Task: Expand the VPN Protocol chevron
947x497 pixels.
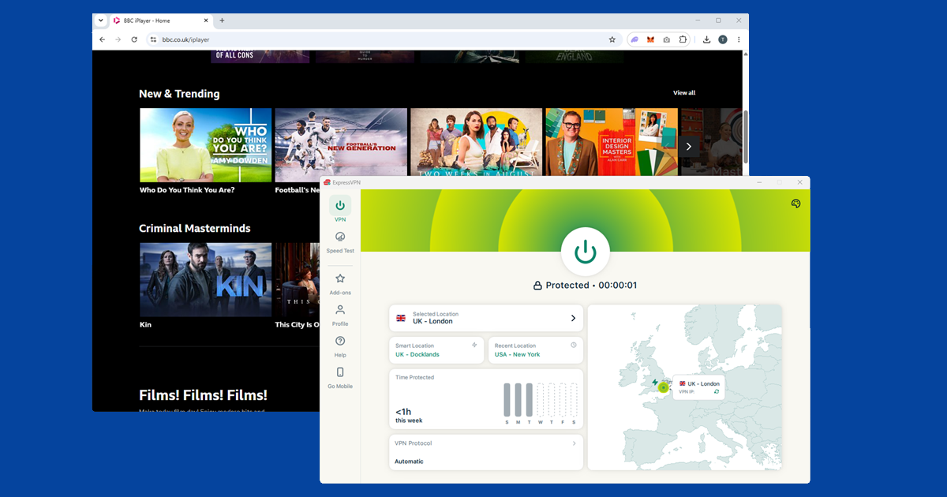Action: click(x=574, y=443)
